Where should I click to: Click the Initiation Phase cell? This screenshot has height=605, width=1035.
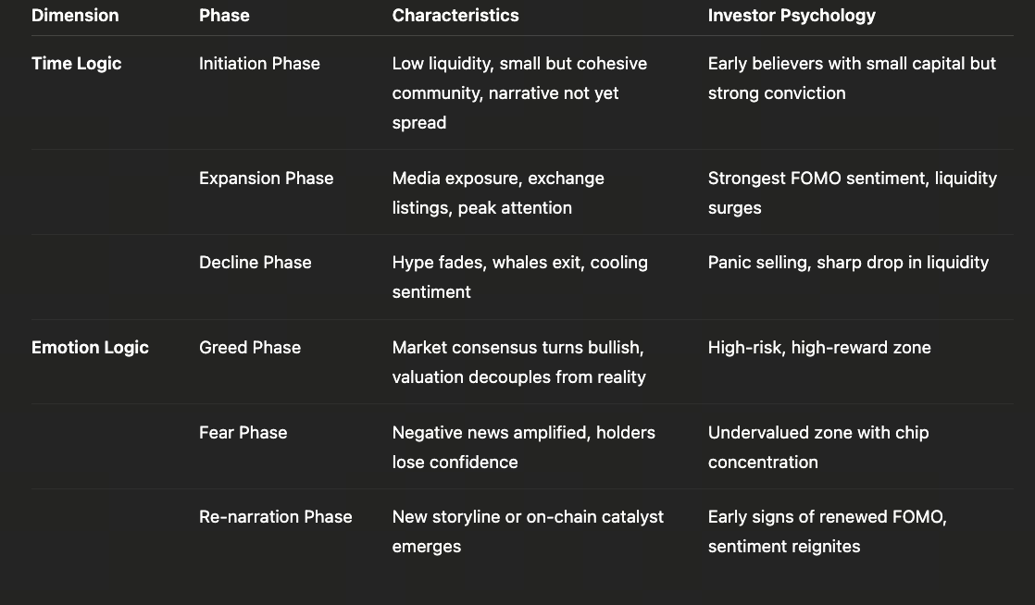[x=259, y=64]
